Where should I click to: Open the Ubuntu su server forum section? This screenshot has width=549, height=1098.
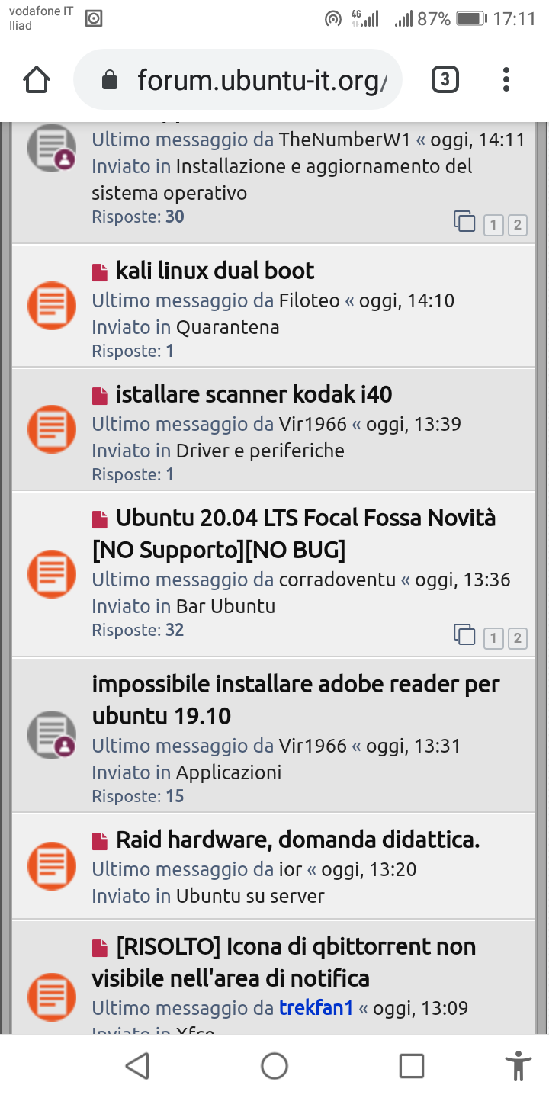click(250, 896)
